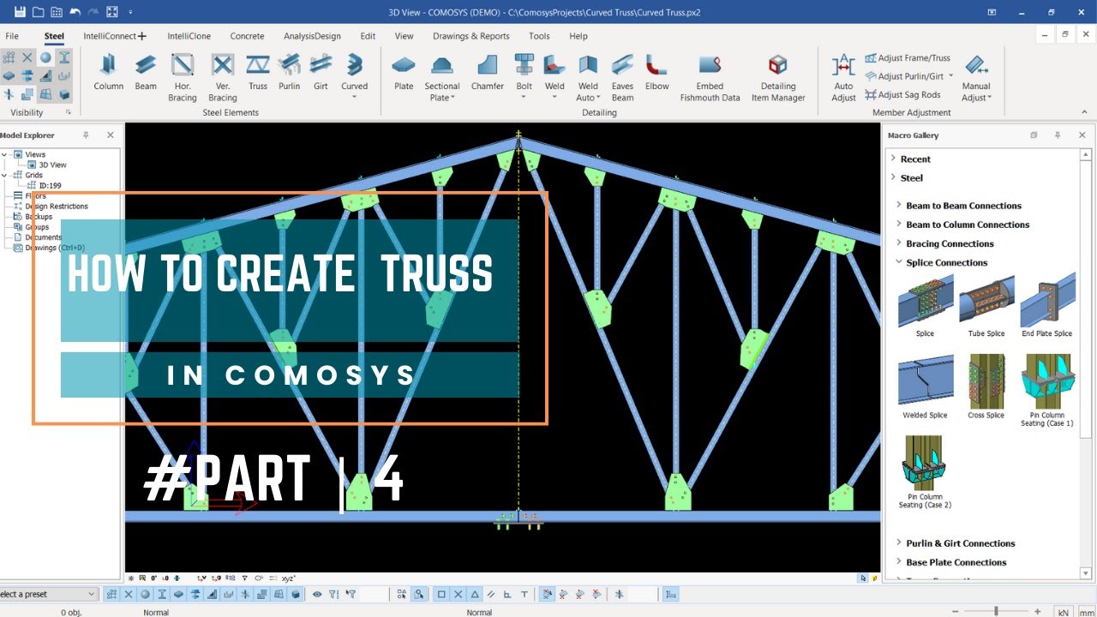Click Adjust Sag Rods button

[902, 95]
